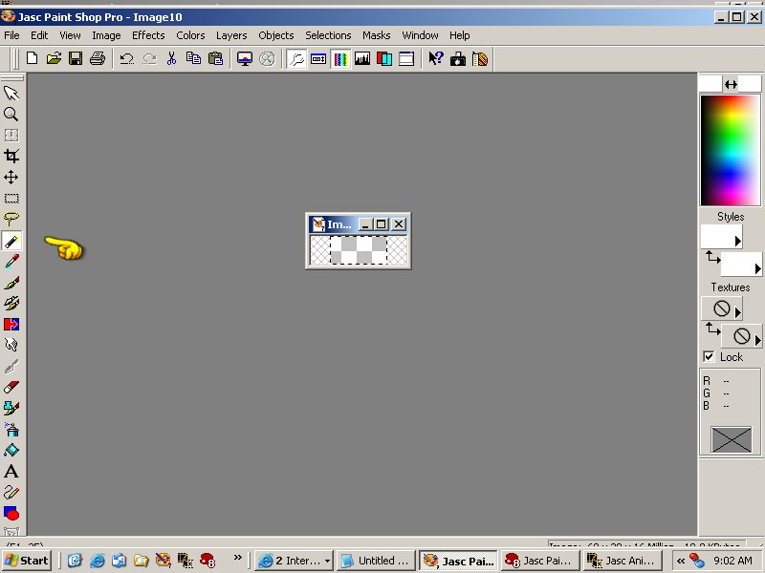Screen dimensions: 765x573
Task: Click the Windows Start button
Action: click(x=27, y=561)
